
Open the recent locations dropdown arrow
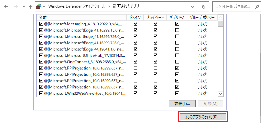click(x=24, y=7)
